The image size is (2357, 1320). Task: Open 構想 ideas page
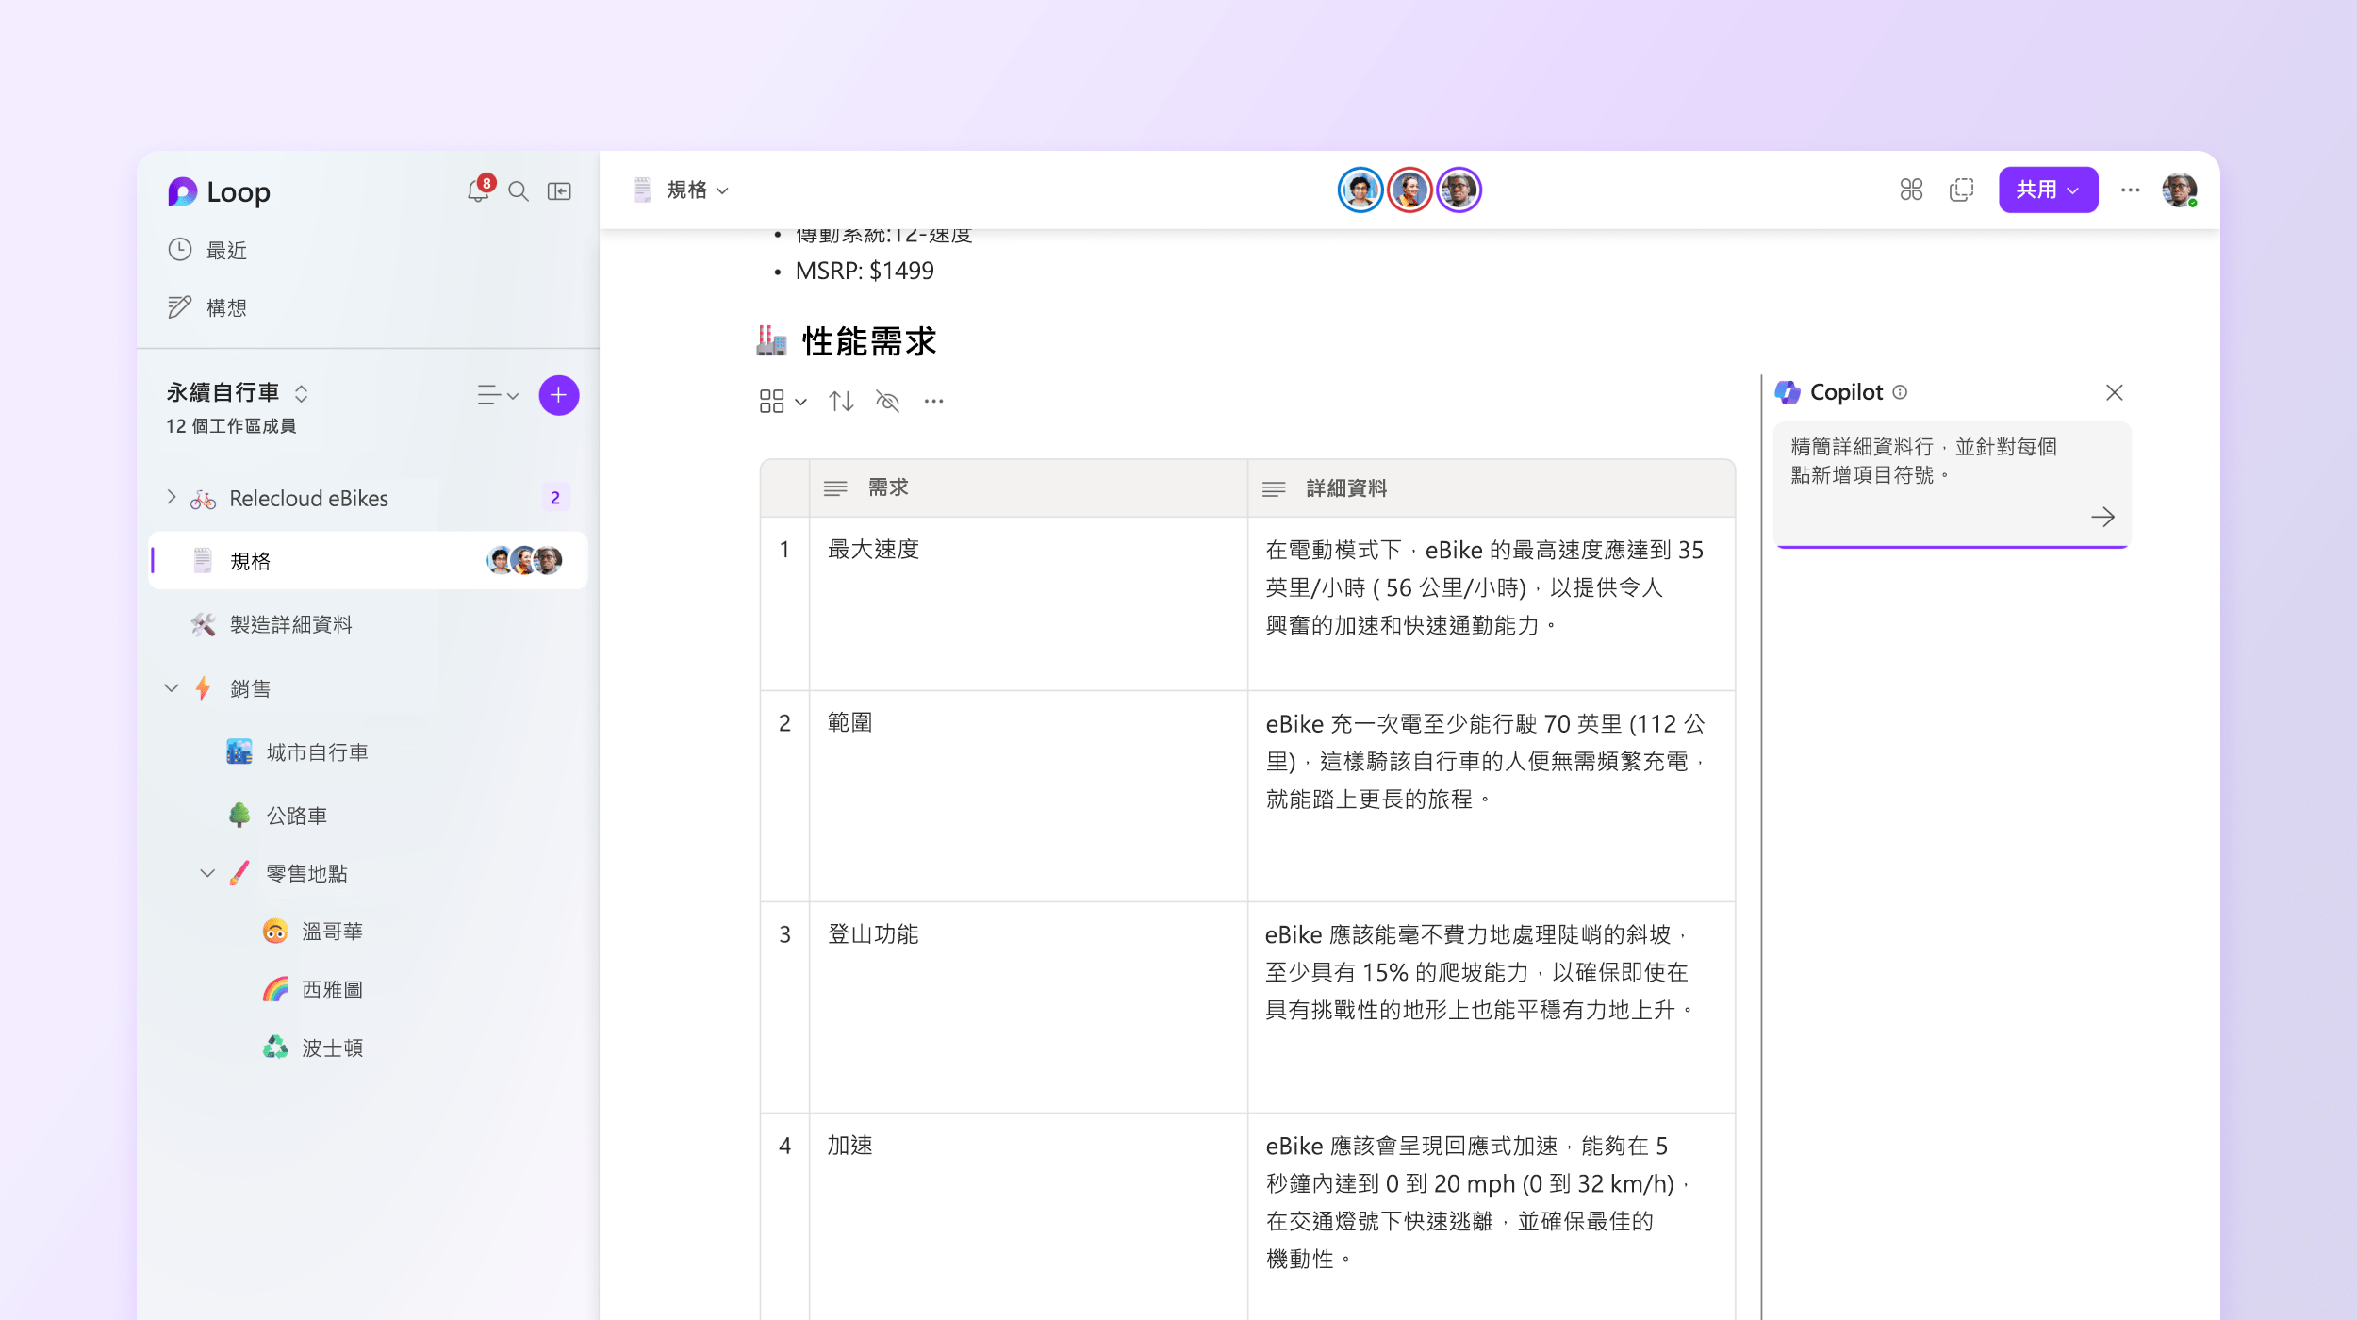coord(207,307)
